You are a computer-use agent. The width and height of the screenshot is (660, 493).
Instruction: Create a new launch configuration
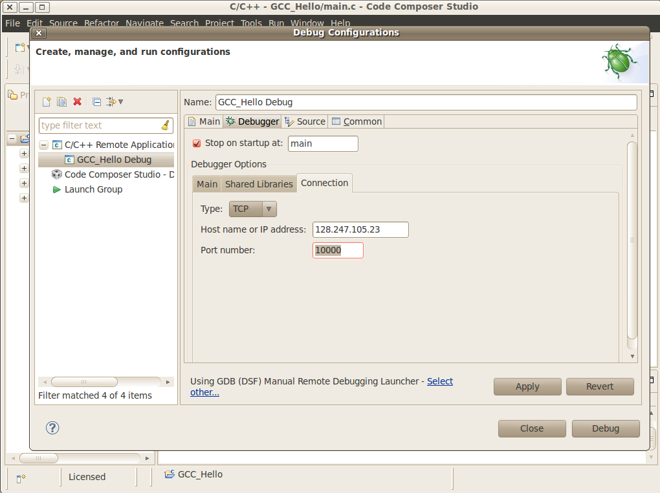point(46,101)
